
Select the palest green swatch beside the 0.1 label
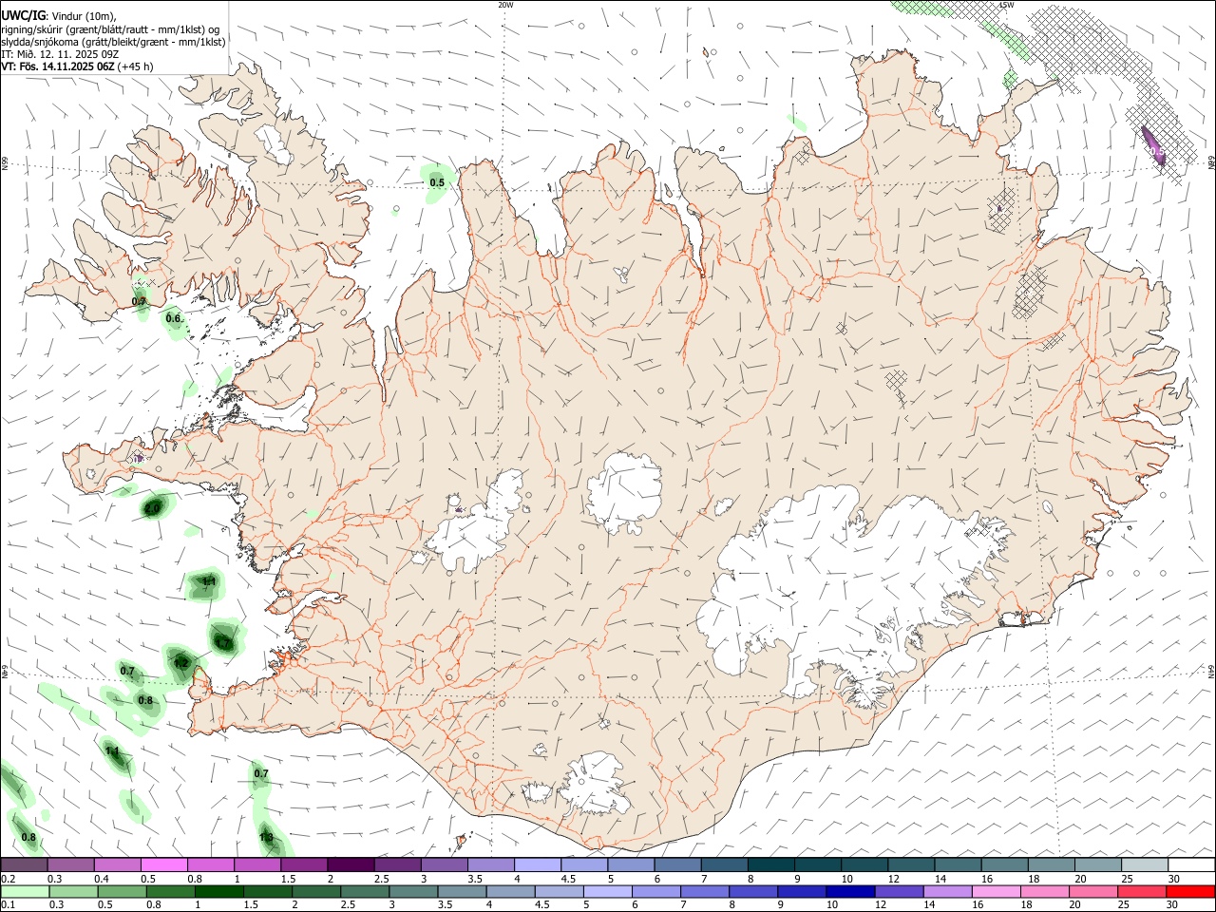click(25, 892)
